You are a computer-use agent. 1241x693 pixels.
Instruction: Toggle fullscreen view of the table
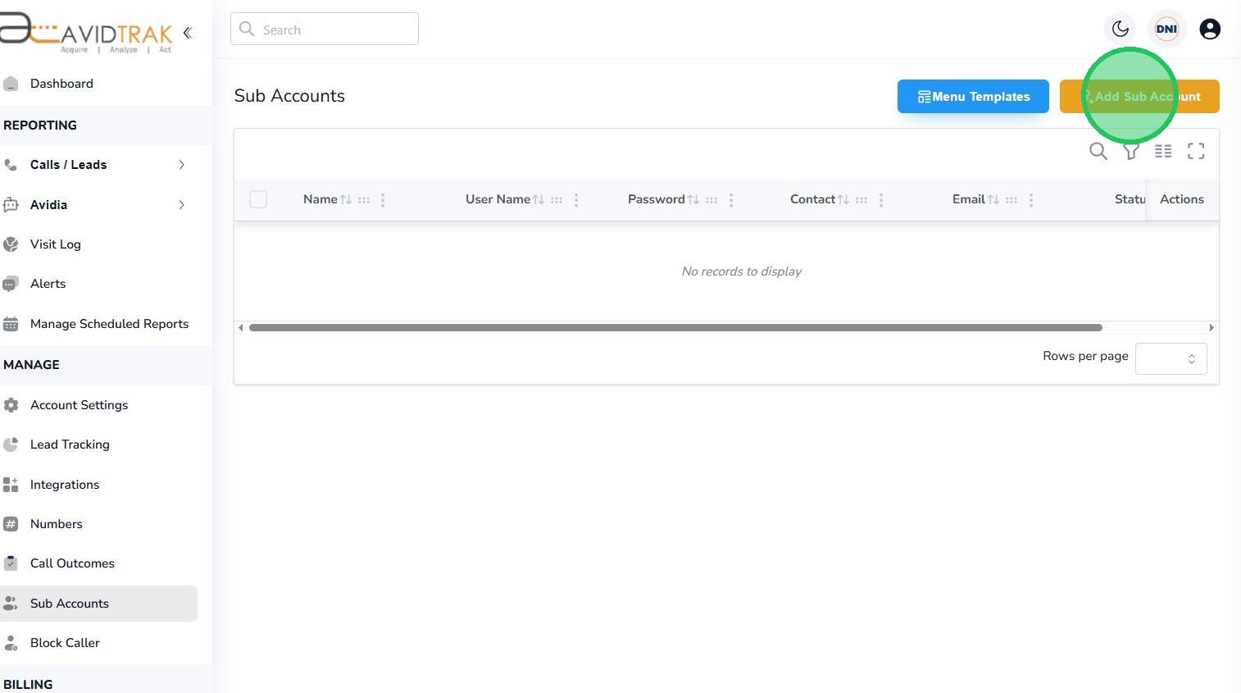pyautogui.click(x=1196, y=151)
